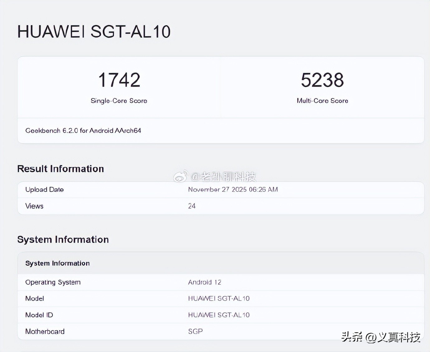The image size is (430, 352).
Task: Select the November 27 2025 upload date value
Action: coord(233,189)
